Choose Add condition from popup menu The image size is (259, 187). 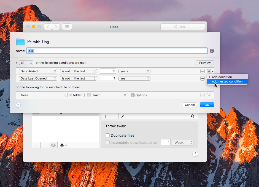pyautogui.click(x=228, y=77)
